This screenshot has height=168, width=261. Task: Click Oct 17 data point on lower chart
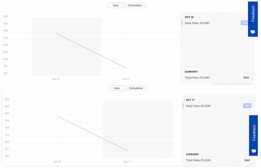click(127, 150)
